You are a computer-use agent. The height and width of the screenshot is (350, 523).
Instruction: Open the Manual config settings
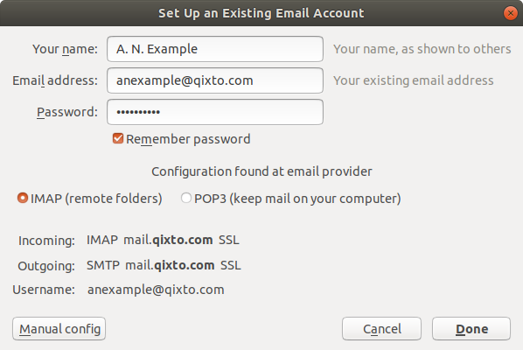tap(59, 329)
